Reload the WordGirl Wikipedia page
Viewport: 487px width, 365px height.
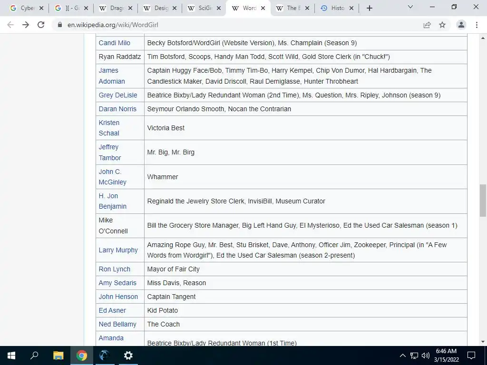point(41,25)
